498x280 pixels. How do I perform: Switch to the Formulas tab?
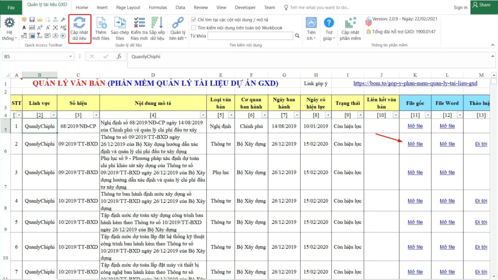pos(158,7)
